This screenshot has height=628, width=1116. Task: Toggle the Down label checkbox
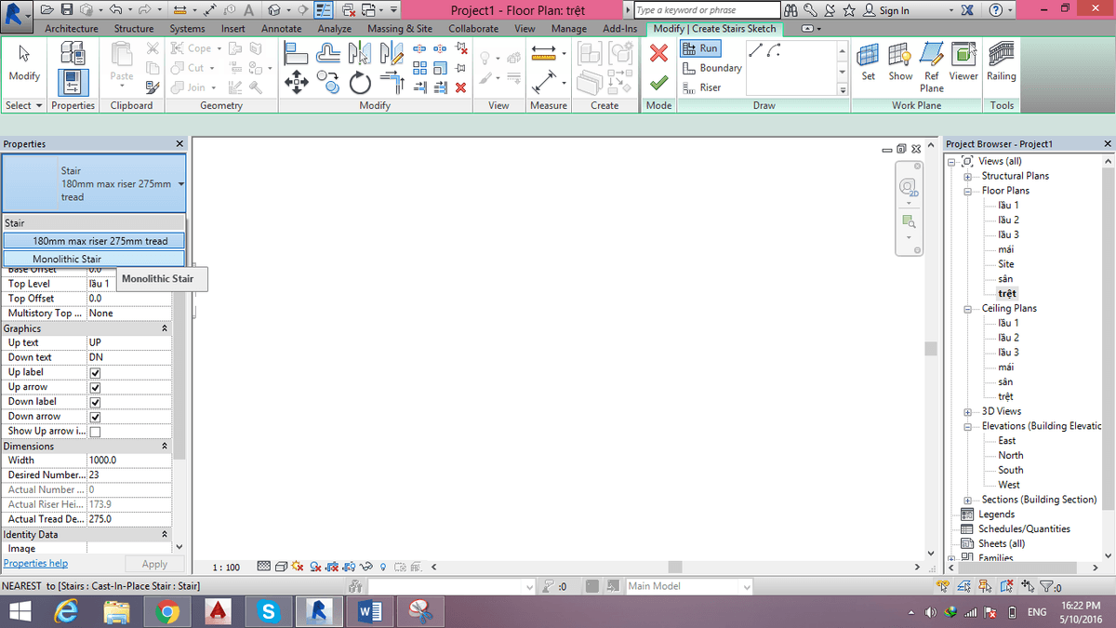[x=95, y=402]
